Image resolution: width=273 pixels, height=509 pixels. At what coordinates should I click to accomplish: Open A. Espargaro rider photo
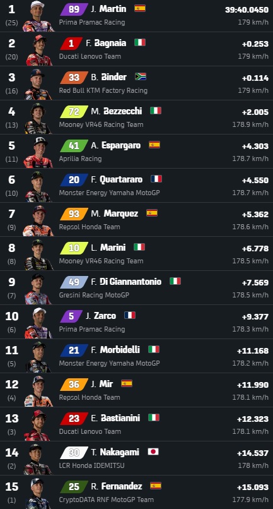point(38,152)
